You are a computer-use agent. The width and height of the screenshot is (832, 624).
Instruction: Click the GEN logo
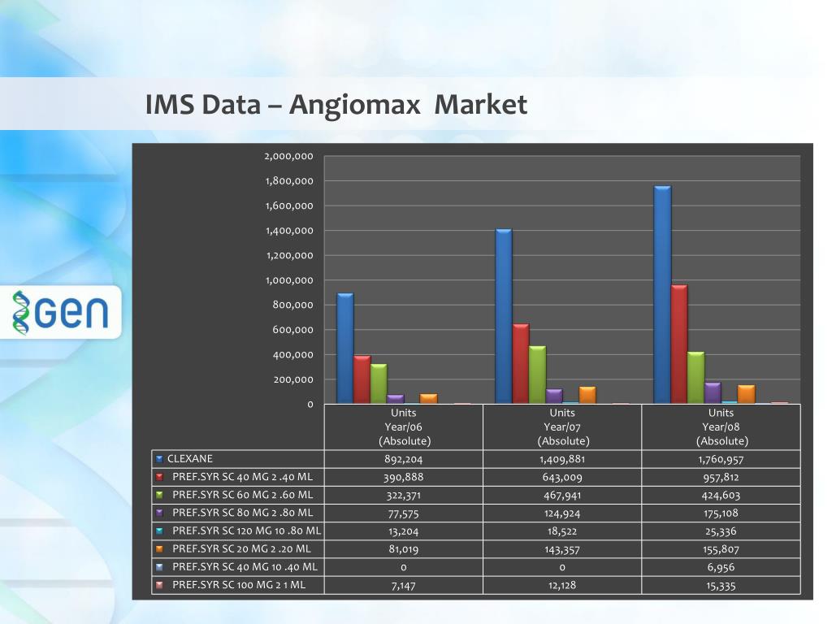(60, 313)
